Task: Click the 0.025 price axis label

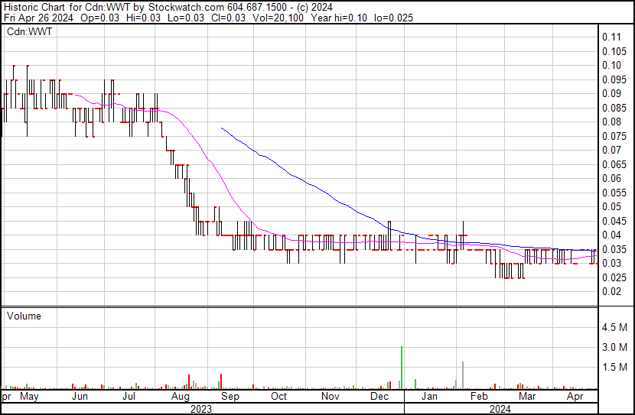Action: (x=614, y=277)
